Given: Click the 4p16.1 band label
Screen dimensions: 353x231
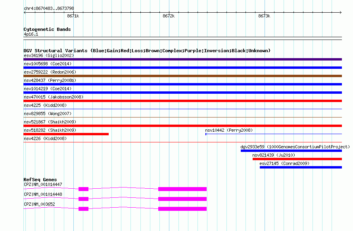Looking at the screenshot, I should click(31, 34).
